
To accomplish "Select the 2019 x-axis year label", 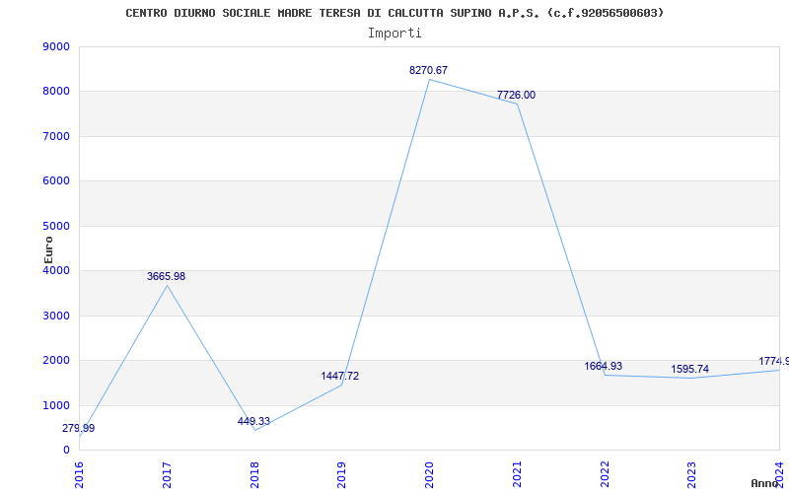I will tap(342, 474).
